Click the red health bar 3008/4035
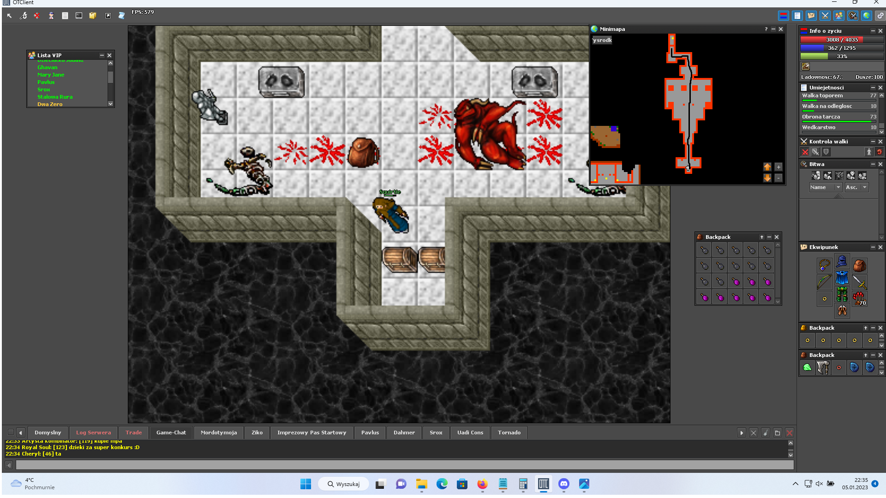 click(x=842, y=40)
